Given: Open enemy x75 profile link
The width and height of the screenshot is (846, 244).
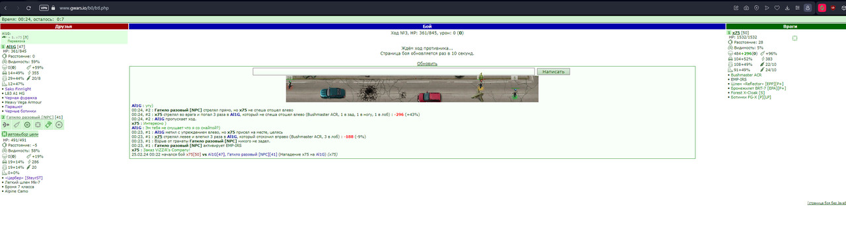Looking at the screenshot, I should [x=736, y=32].
